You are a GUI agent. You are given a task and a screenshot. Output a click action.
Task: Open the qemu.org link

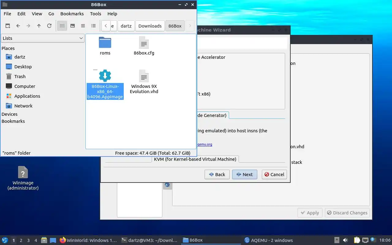(204, 144)
